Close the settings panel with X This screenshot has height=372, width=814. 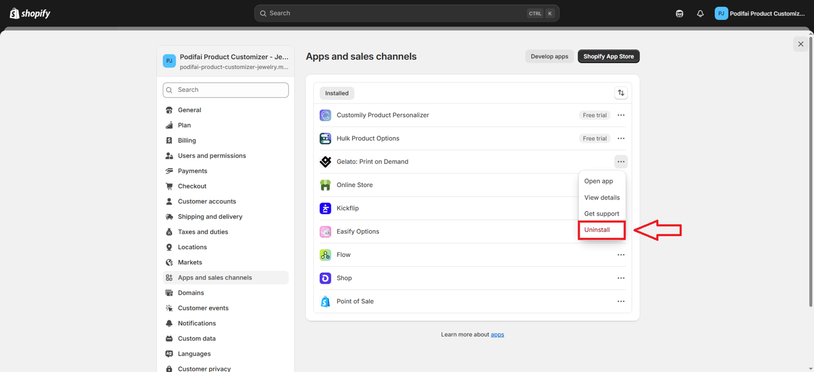(801, 44)
